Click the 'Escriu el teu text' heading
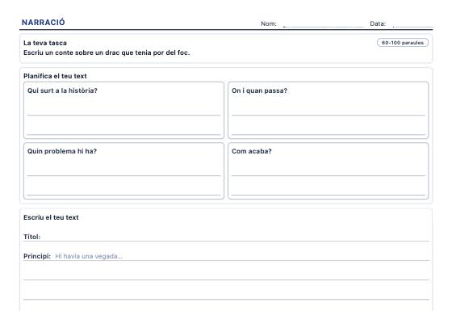 point(51,217)
